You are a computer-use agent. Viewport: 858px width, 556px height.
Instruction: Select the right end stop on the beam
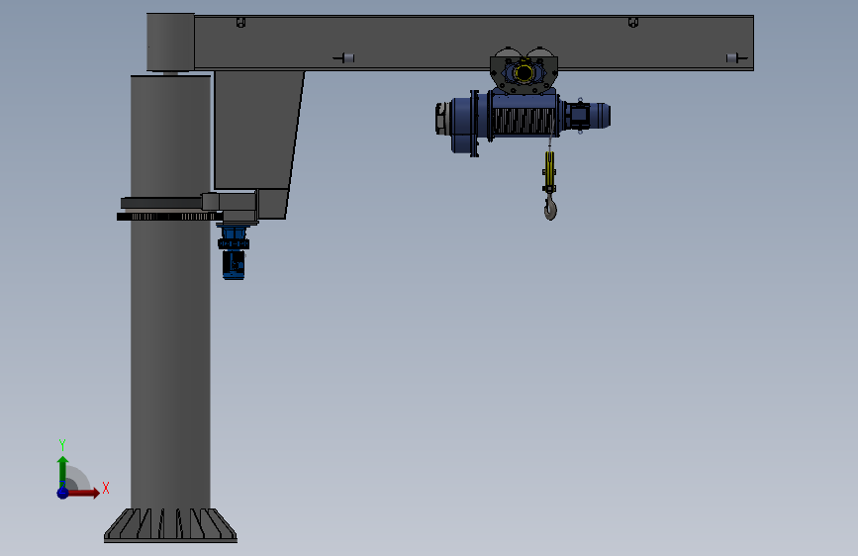click(736, 57)
